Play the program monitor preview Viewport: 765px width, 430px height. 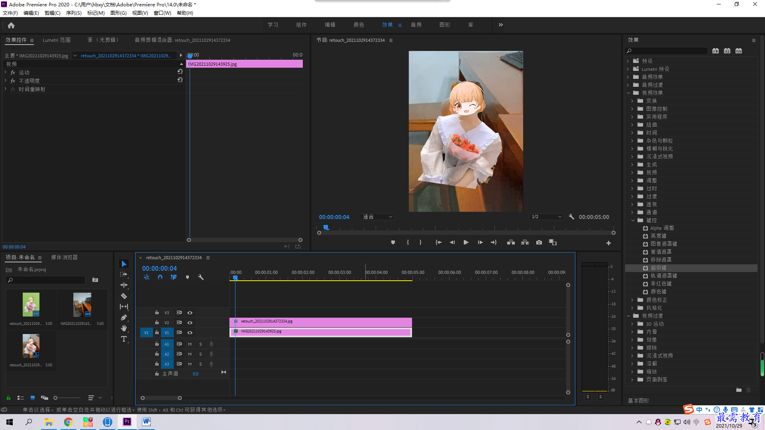tap(466, 242)
